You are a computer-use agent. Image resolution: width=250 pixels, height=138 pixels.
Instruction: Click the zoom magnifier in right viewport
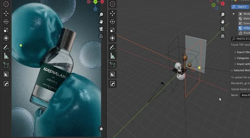[x=223, y=15]
